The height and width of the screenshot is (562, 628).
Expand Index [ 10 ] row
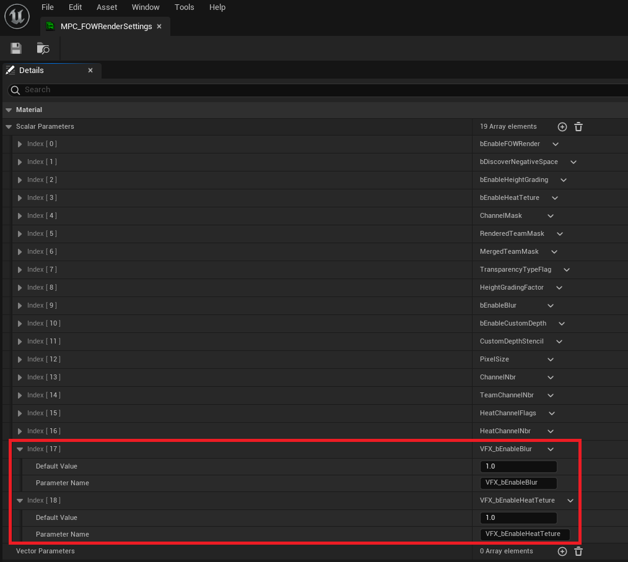(20, 324)
